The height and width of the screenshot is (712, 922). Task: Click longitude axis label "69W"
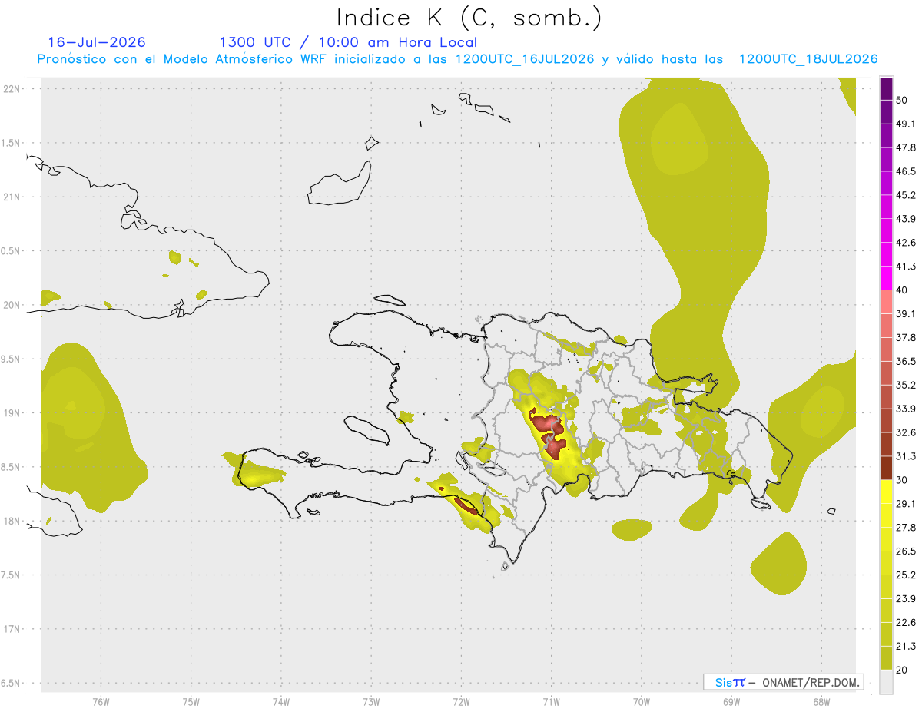point(731,702)
